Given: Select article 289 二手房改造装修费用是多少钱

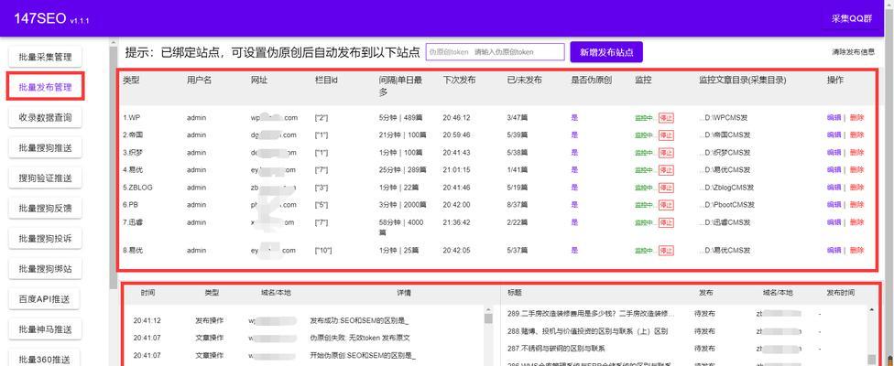Looking at the screenshot, I should pyautogui.click(x=591, y=314).
